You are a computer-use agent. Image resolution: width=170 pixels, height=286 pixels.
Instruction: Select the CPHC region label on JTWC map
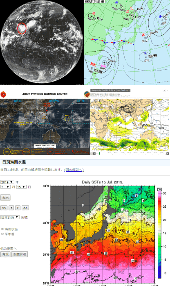(82, 101)
